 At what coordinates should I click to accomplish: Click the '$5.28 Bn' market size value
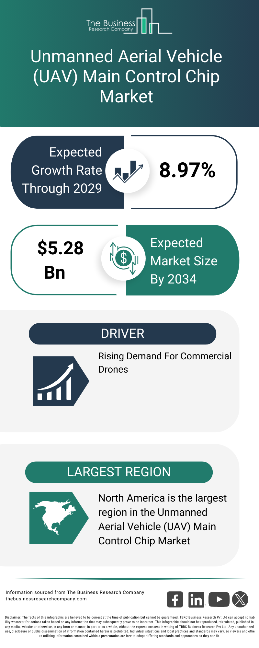(60, 260)
